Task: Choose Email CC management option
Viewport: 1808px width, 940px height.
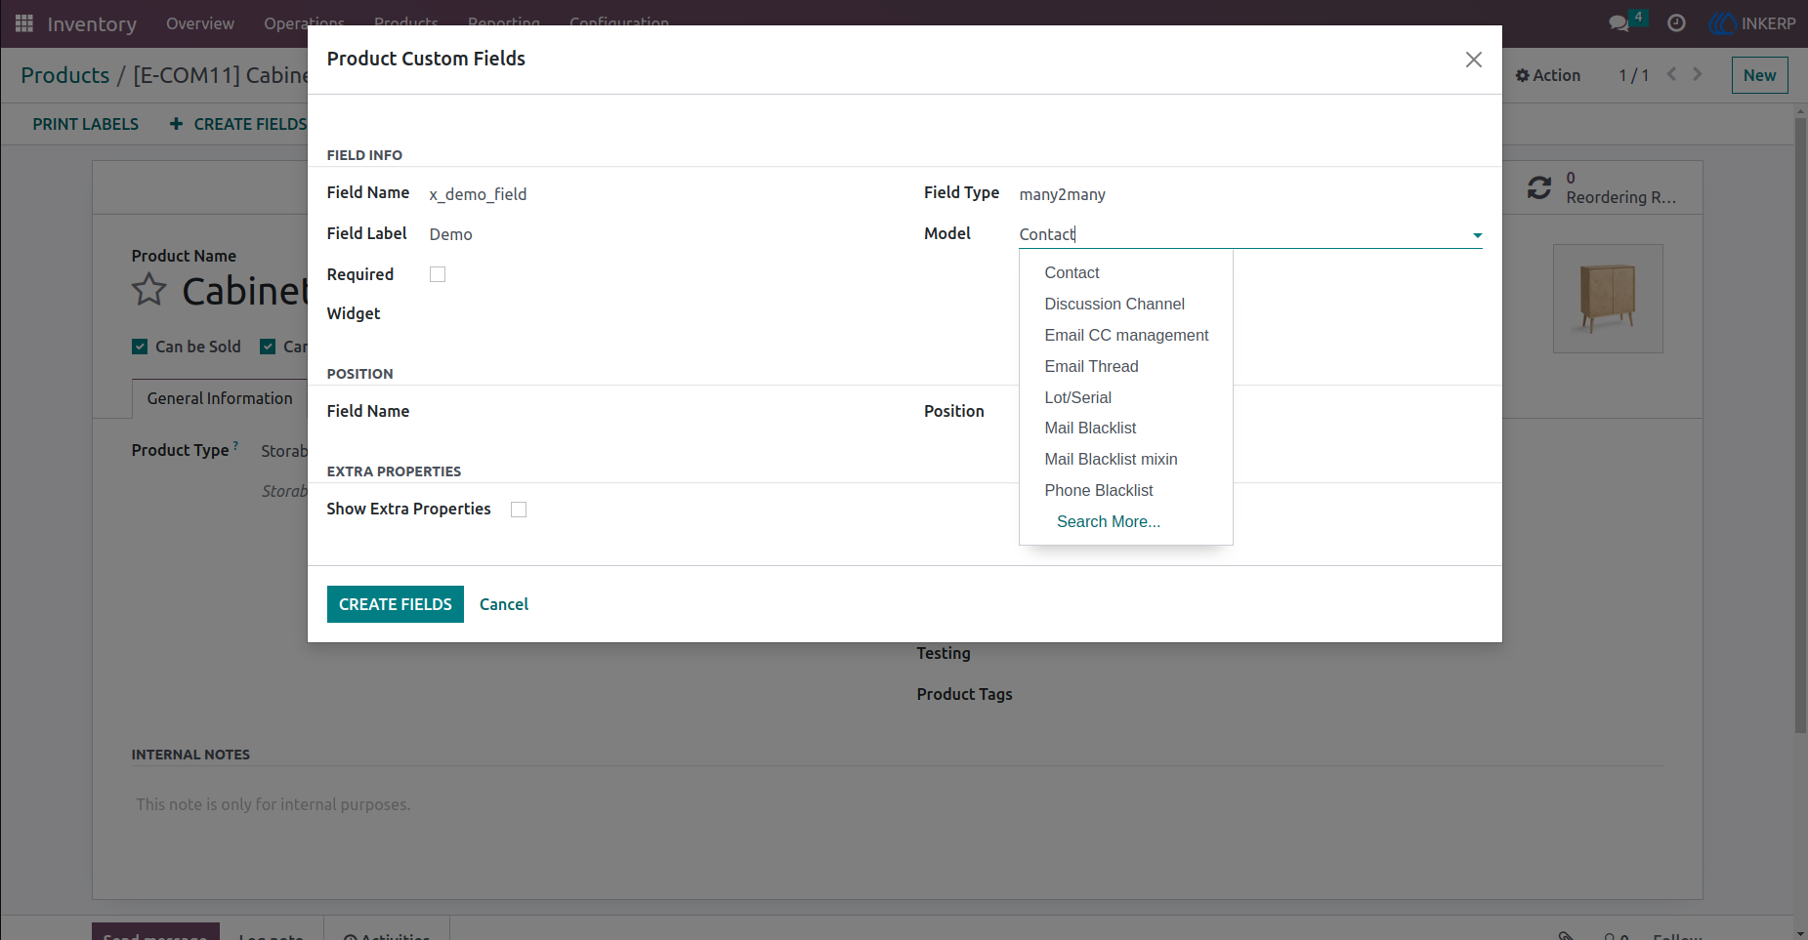Action: coord(1126,336)
